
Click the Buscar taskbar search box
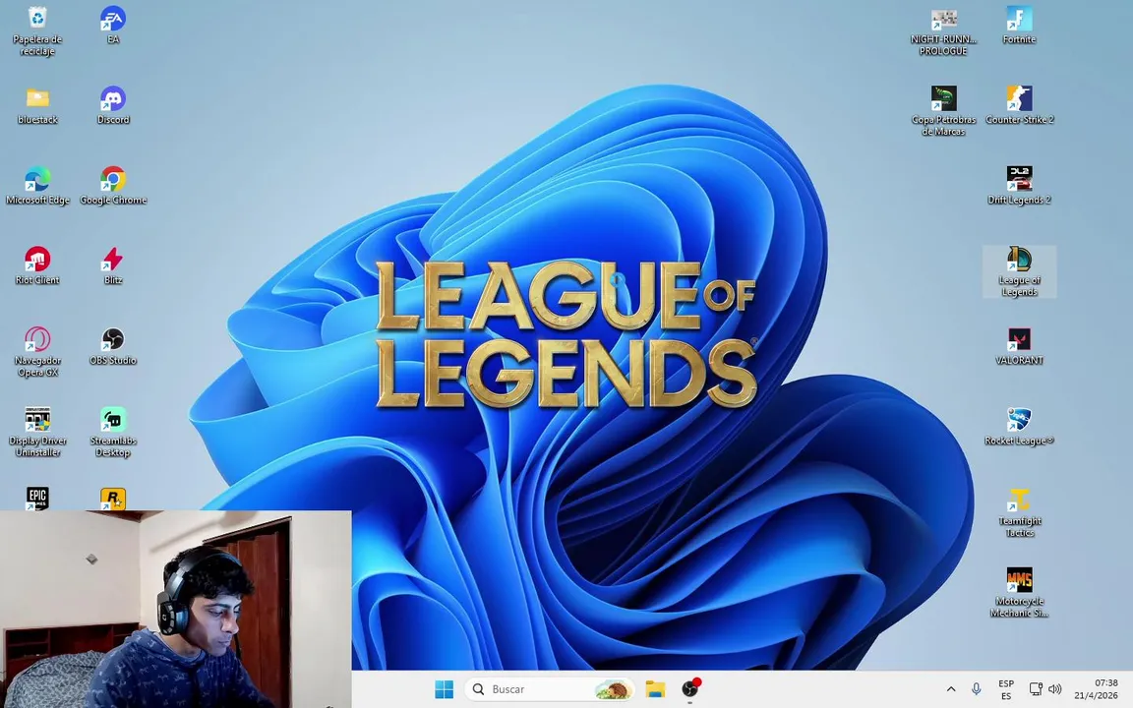point(550,689)
